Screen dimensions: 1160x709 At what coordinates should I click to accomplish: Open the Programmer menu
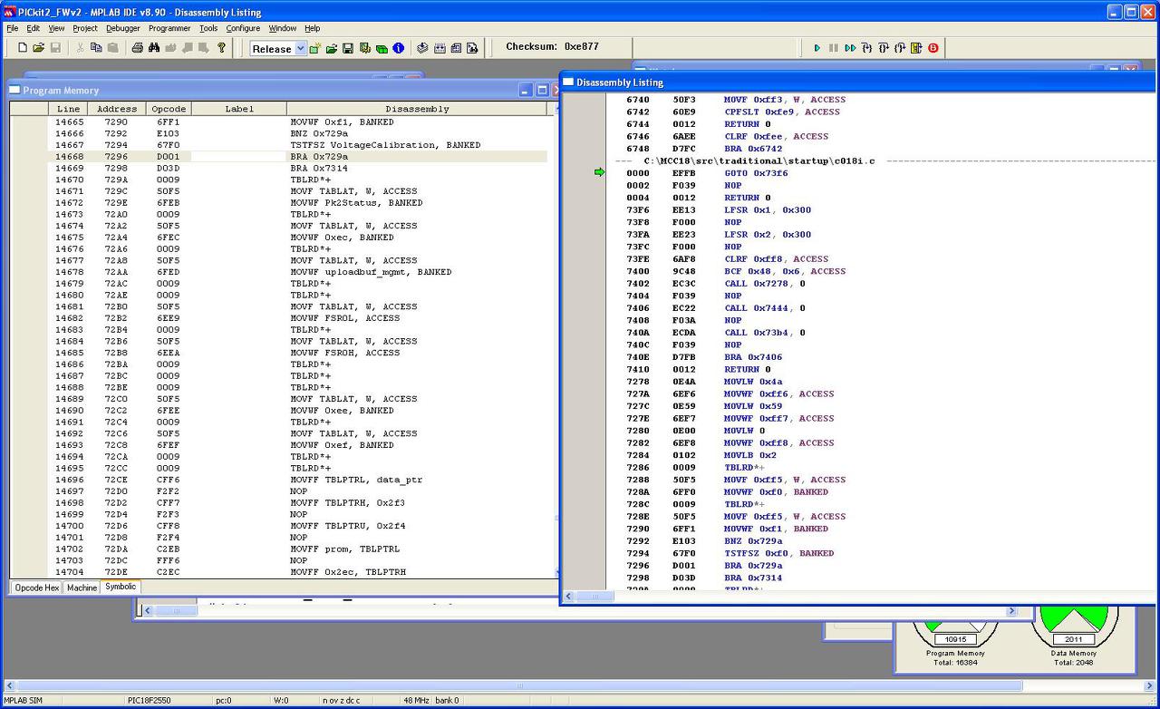coord(169,28)
